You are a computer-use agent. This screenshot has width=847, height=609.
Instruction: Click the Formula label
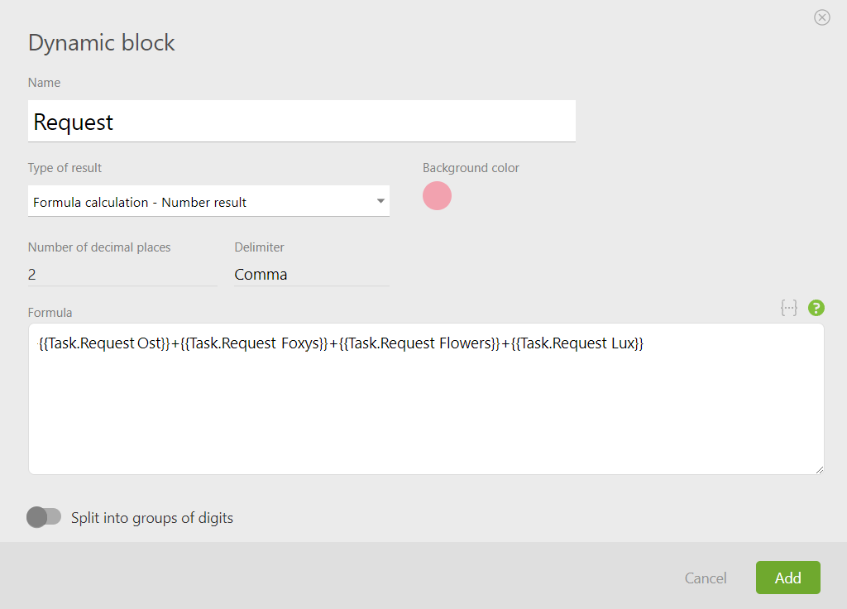(50, 313)
